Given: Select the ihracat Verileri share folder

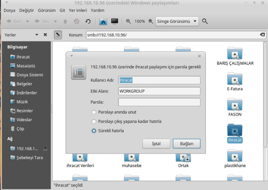Looking at the screenshot, I should pyautogui.click(x=80, y=161).
